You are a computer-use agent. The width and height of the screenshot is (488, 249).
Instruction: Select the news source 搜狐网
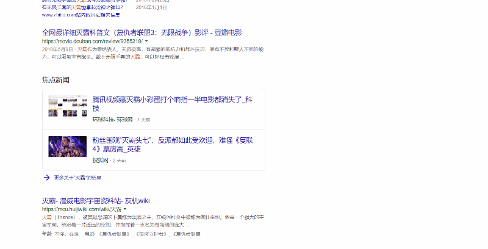click(x=100, y=161)
